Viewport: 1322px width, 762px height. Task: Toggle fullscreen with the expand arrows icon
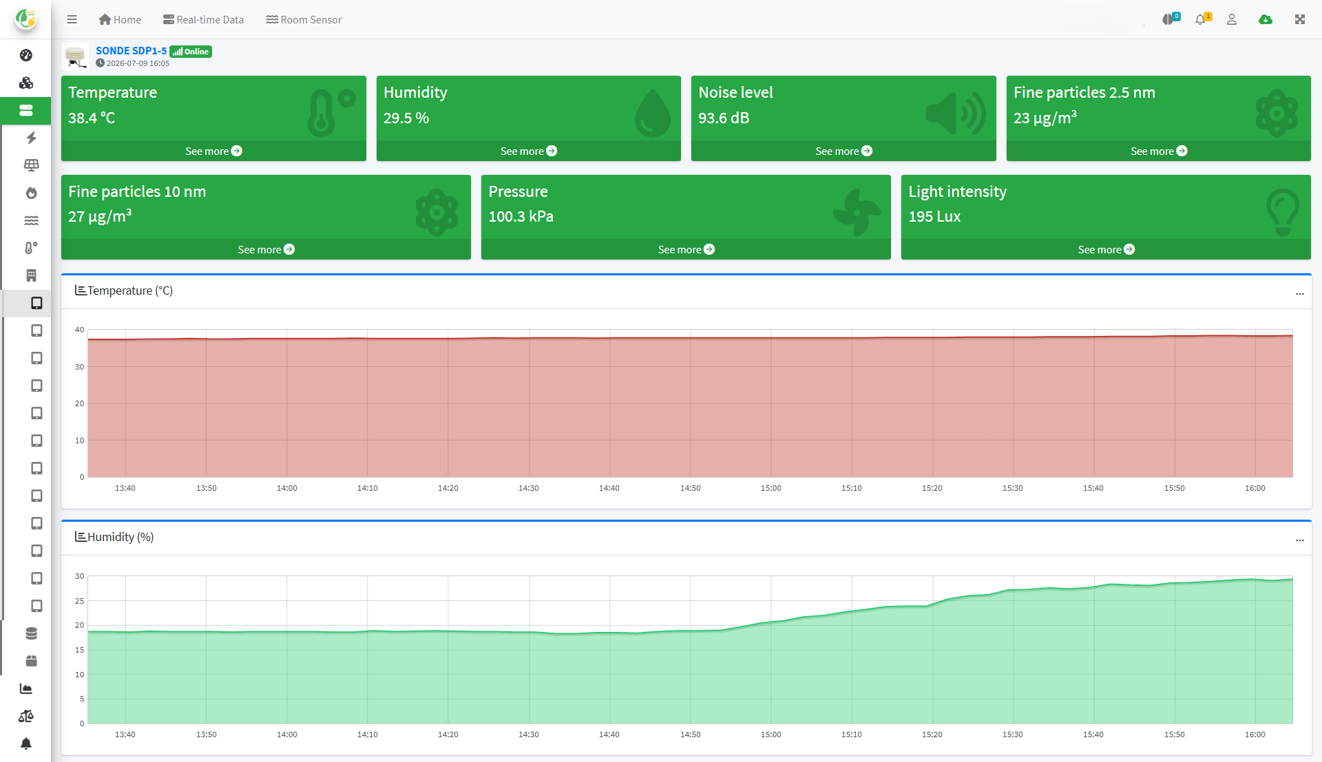[x=1300, y=19]
